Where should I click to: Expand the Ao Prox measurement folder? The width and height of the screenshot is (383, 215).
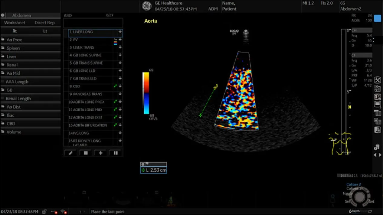[14, 40]
